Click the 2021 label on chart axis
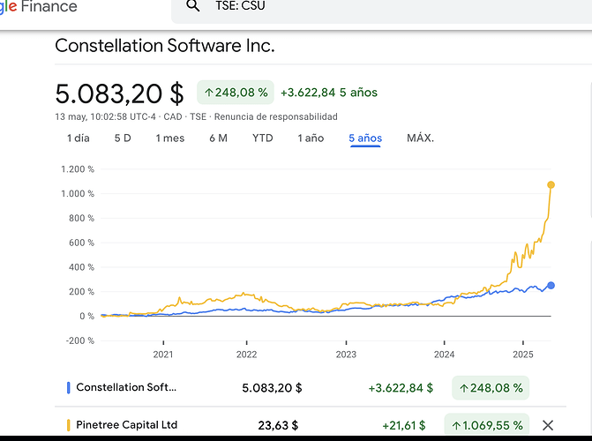 pyautogui.click(x=163, y=355)
